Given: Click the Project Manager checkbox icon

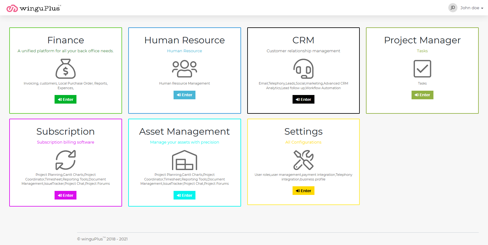Looking at the screenshot, I should (422, 69).
